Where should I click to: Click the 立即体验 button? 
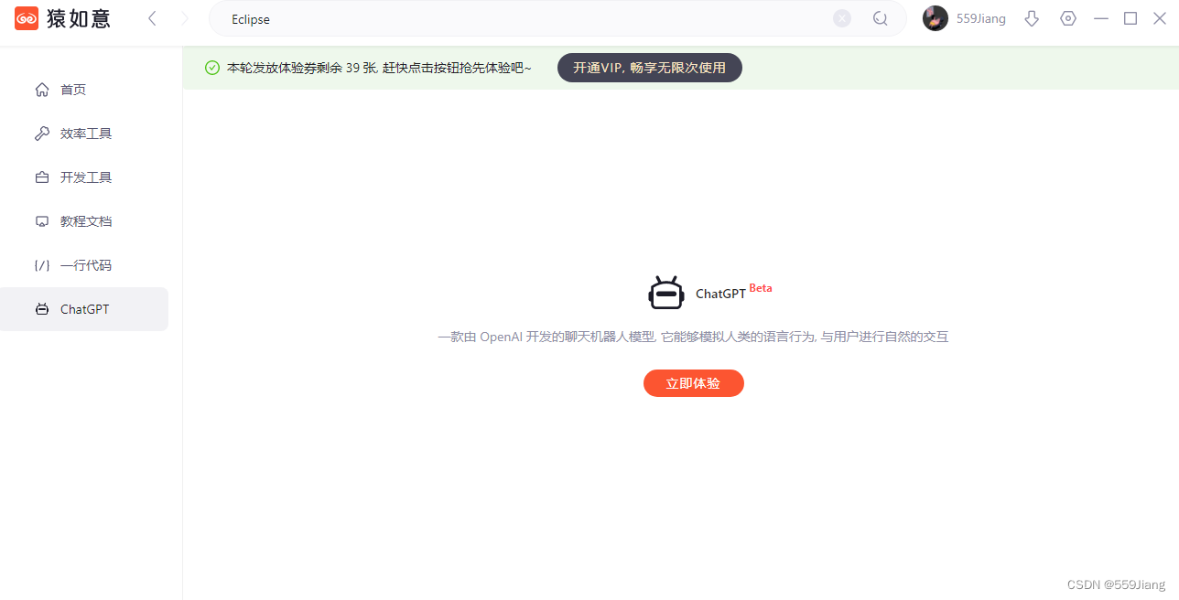click(694, 383)
